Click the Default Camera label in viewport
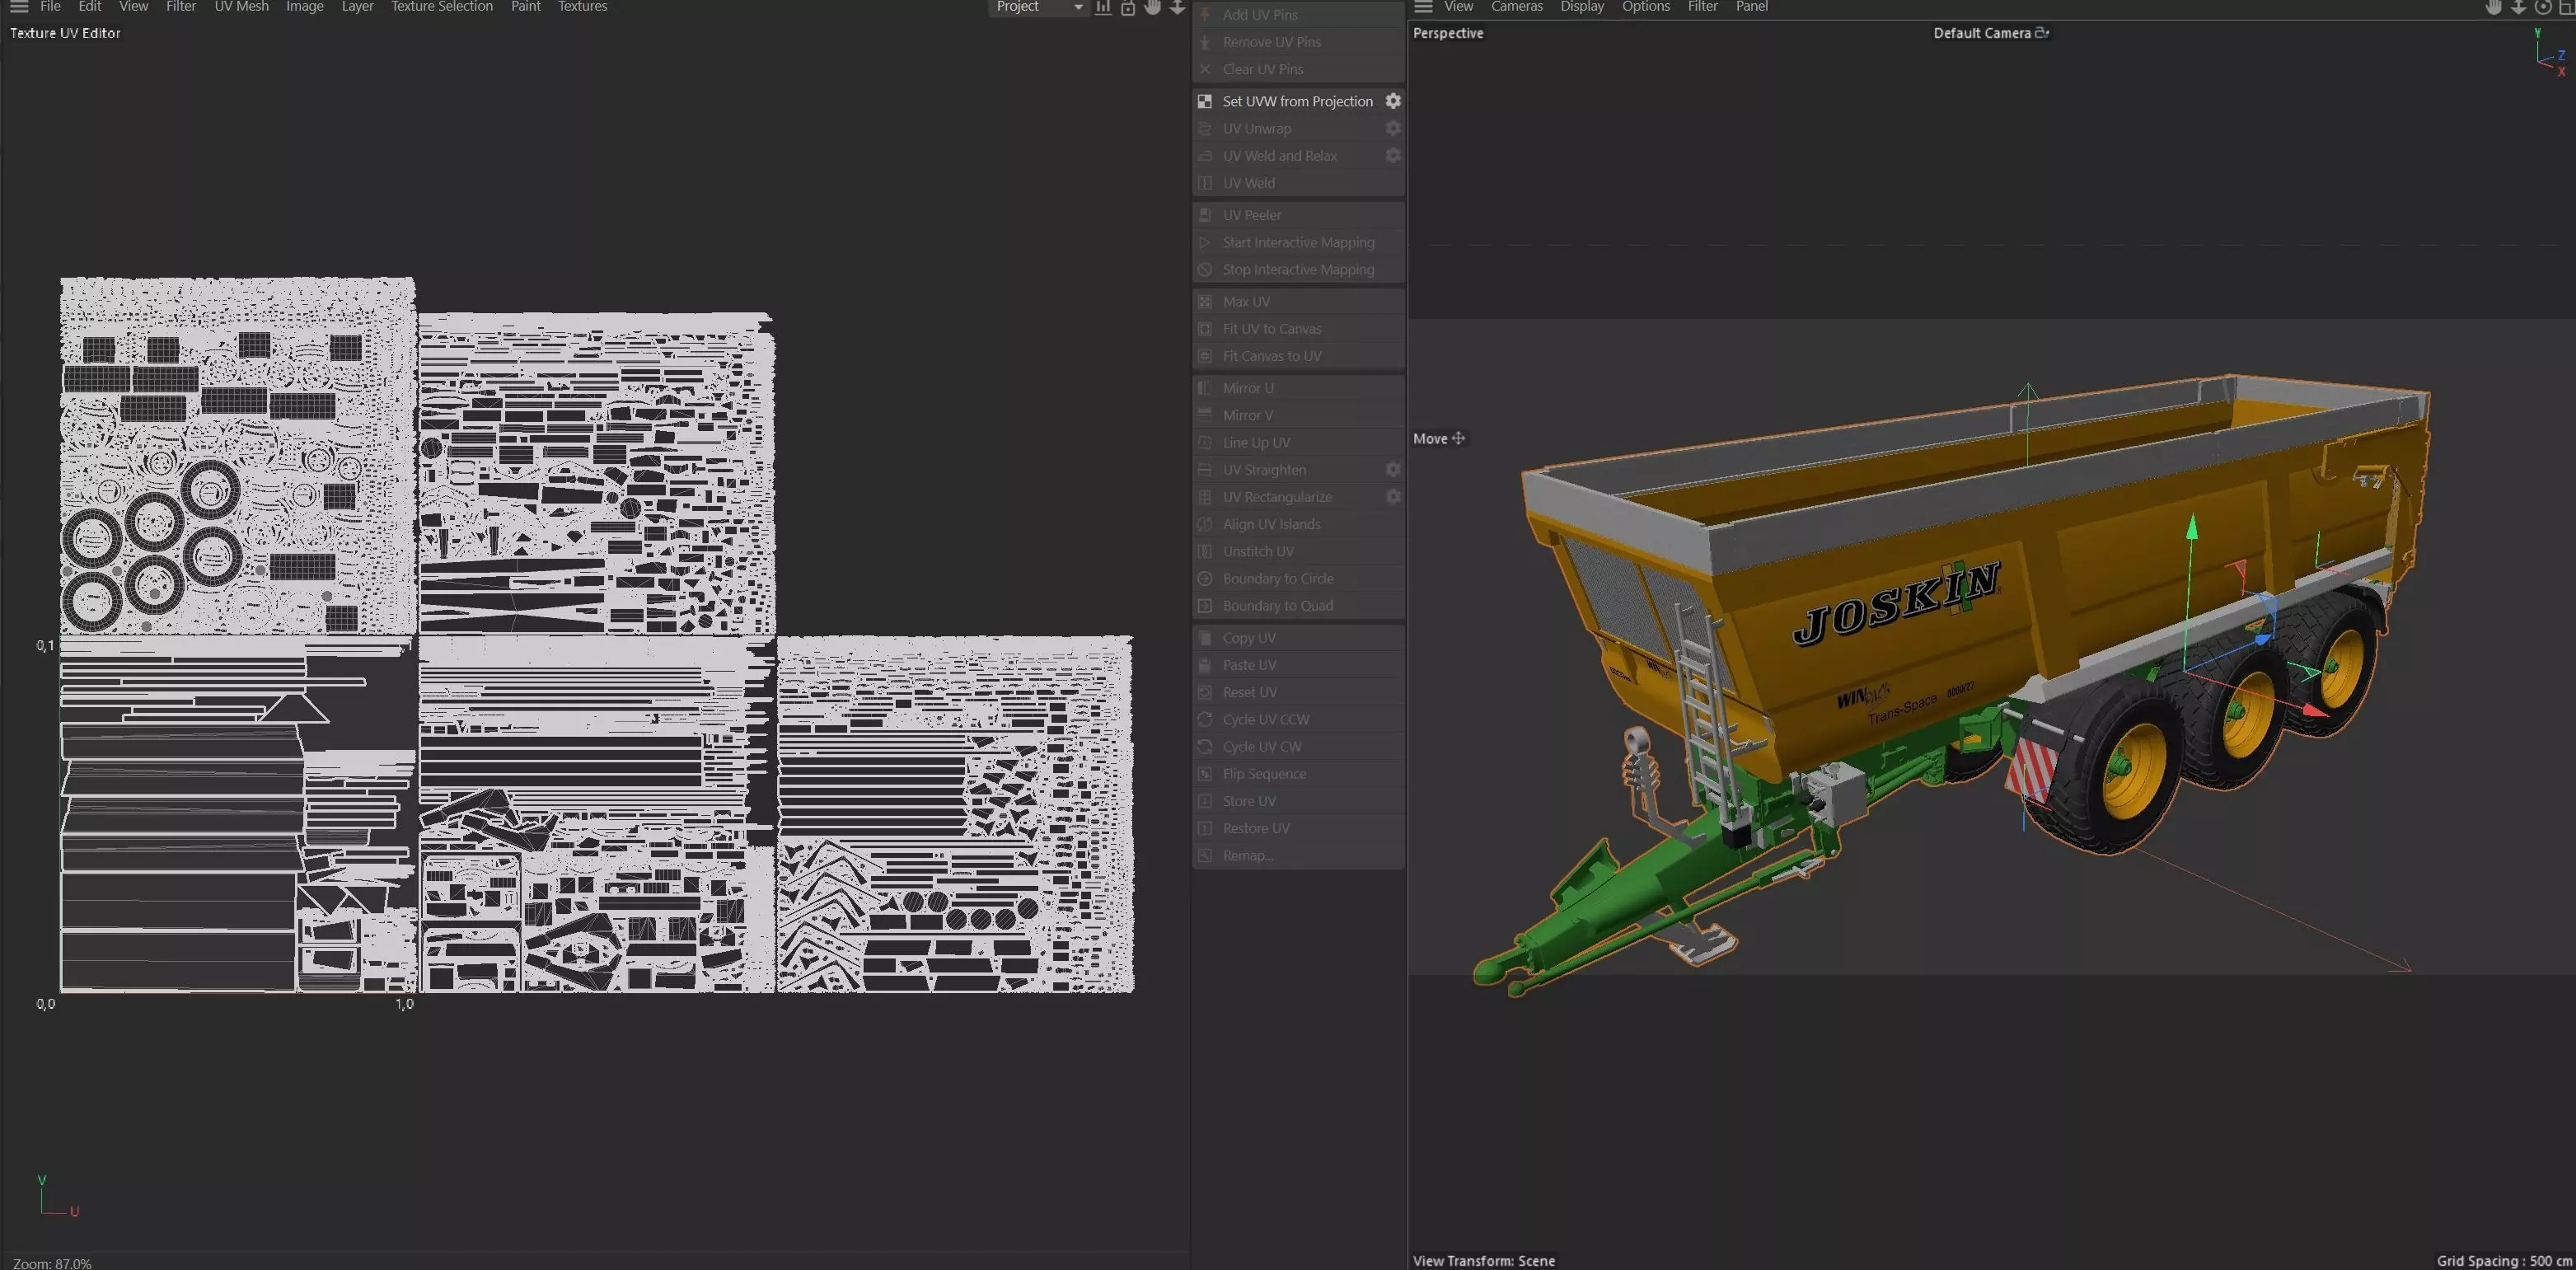This screenshot has width=2576, height=1270. point(1982,33)
